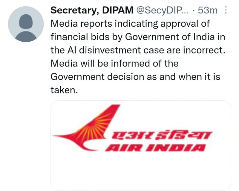Click the tweet line starting "Media reports indicating"

tap(130, 24)
